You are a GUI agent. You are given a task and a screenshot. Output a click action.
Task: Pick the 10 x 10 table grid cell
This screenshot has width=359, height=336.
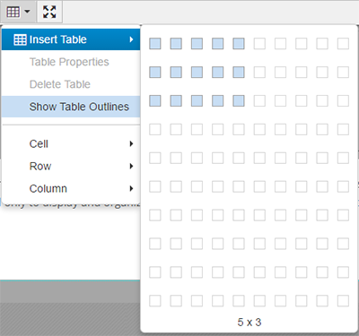[x=343, y=301]
